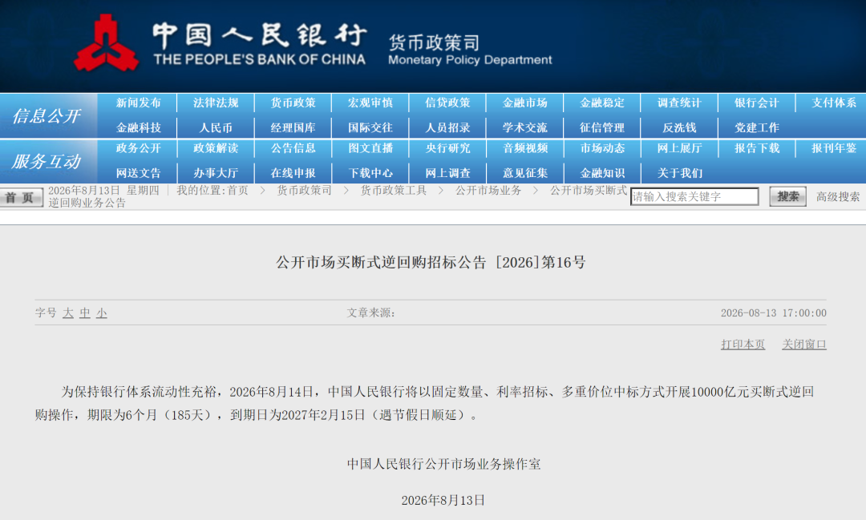Screen dimensions: 866x520
Task: Set font size to 大
Action: (x=68, y=313)
